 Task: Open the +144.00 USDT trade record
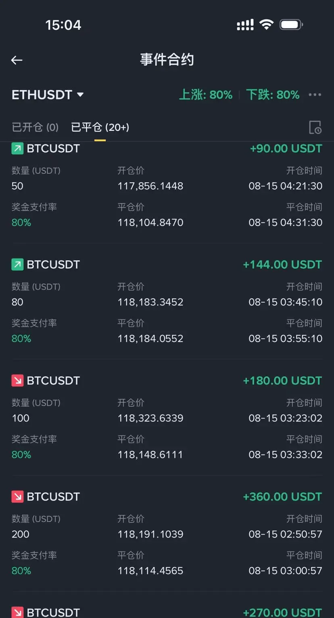(167, 301)
